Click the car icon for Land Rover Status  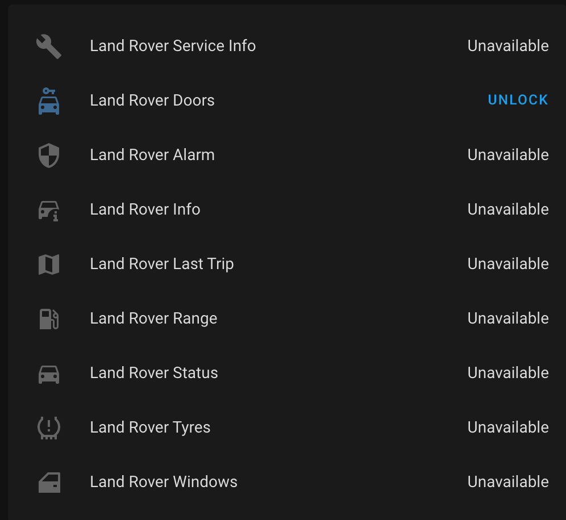click(48, 372)
